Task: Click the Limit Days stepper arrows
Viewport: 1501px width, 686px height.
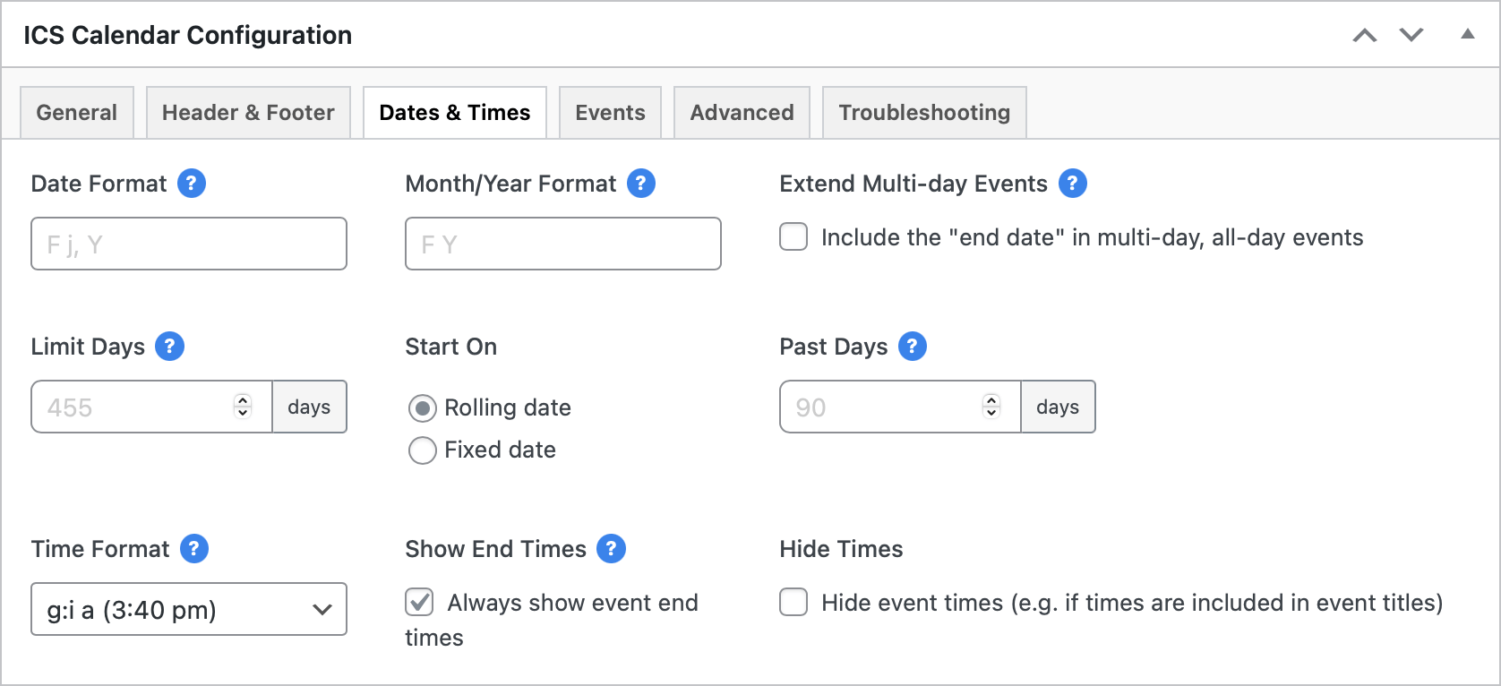Action: (x=243, y=407)
